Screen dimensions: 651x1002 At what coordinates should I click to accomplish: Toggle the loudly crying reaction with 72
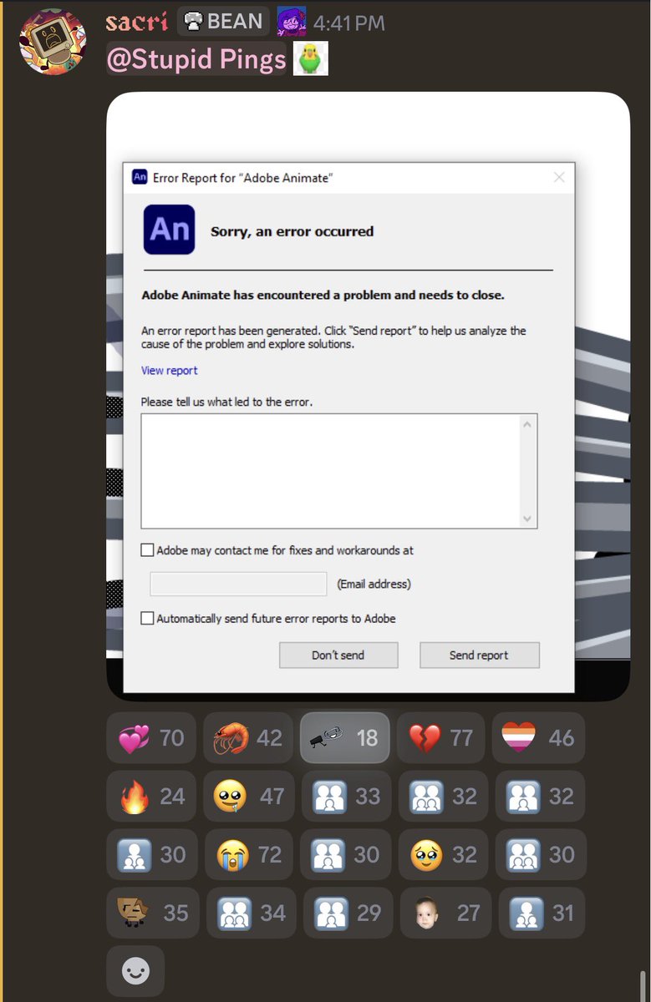[249, 855]
